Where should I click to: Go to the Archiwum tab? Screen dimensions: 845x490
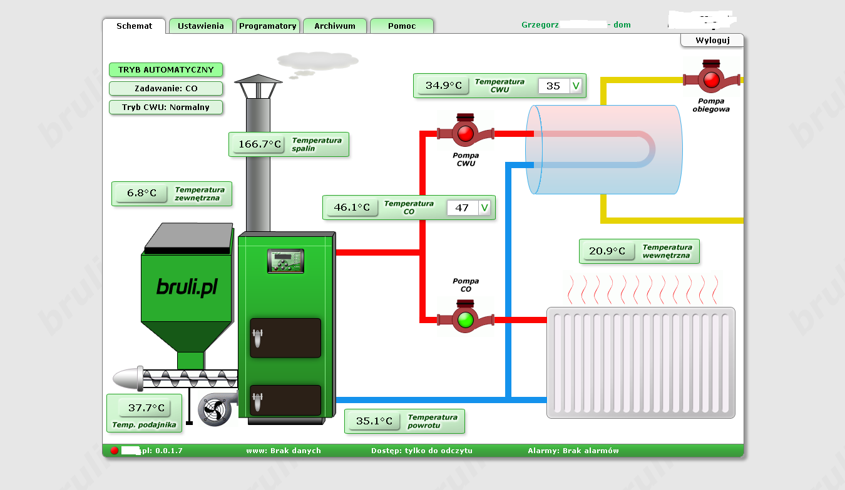coord(335,26)
